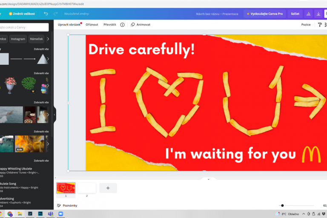The image size is (327, 218).
Task: Add a new page with plus button
Action: (108, 188)
